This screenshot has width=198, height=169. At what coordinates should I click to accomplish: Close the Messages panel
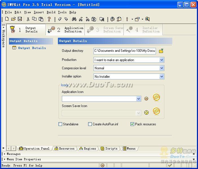click(194, 154)
